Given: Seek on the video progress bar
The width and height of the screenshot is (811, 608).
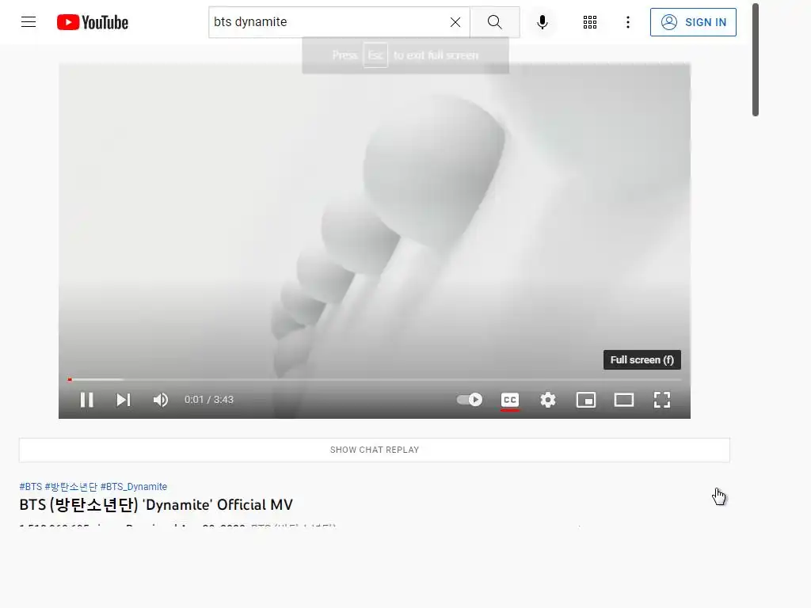Looking at the screenshot, I should 375,379.
